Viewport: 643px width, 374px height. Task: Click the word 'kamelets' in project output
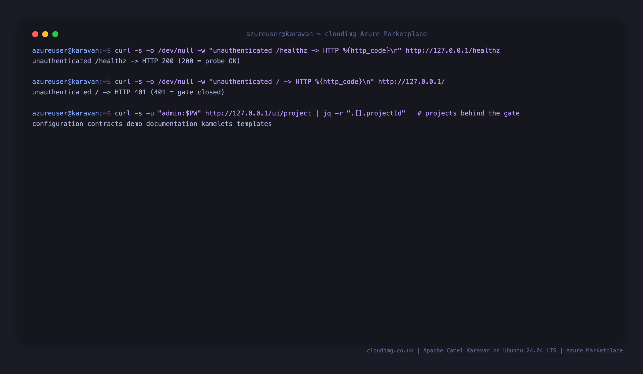217,124
